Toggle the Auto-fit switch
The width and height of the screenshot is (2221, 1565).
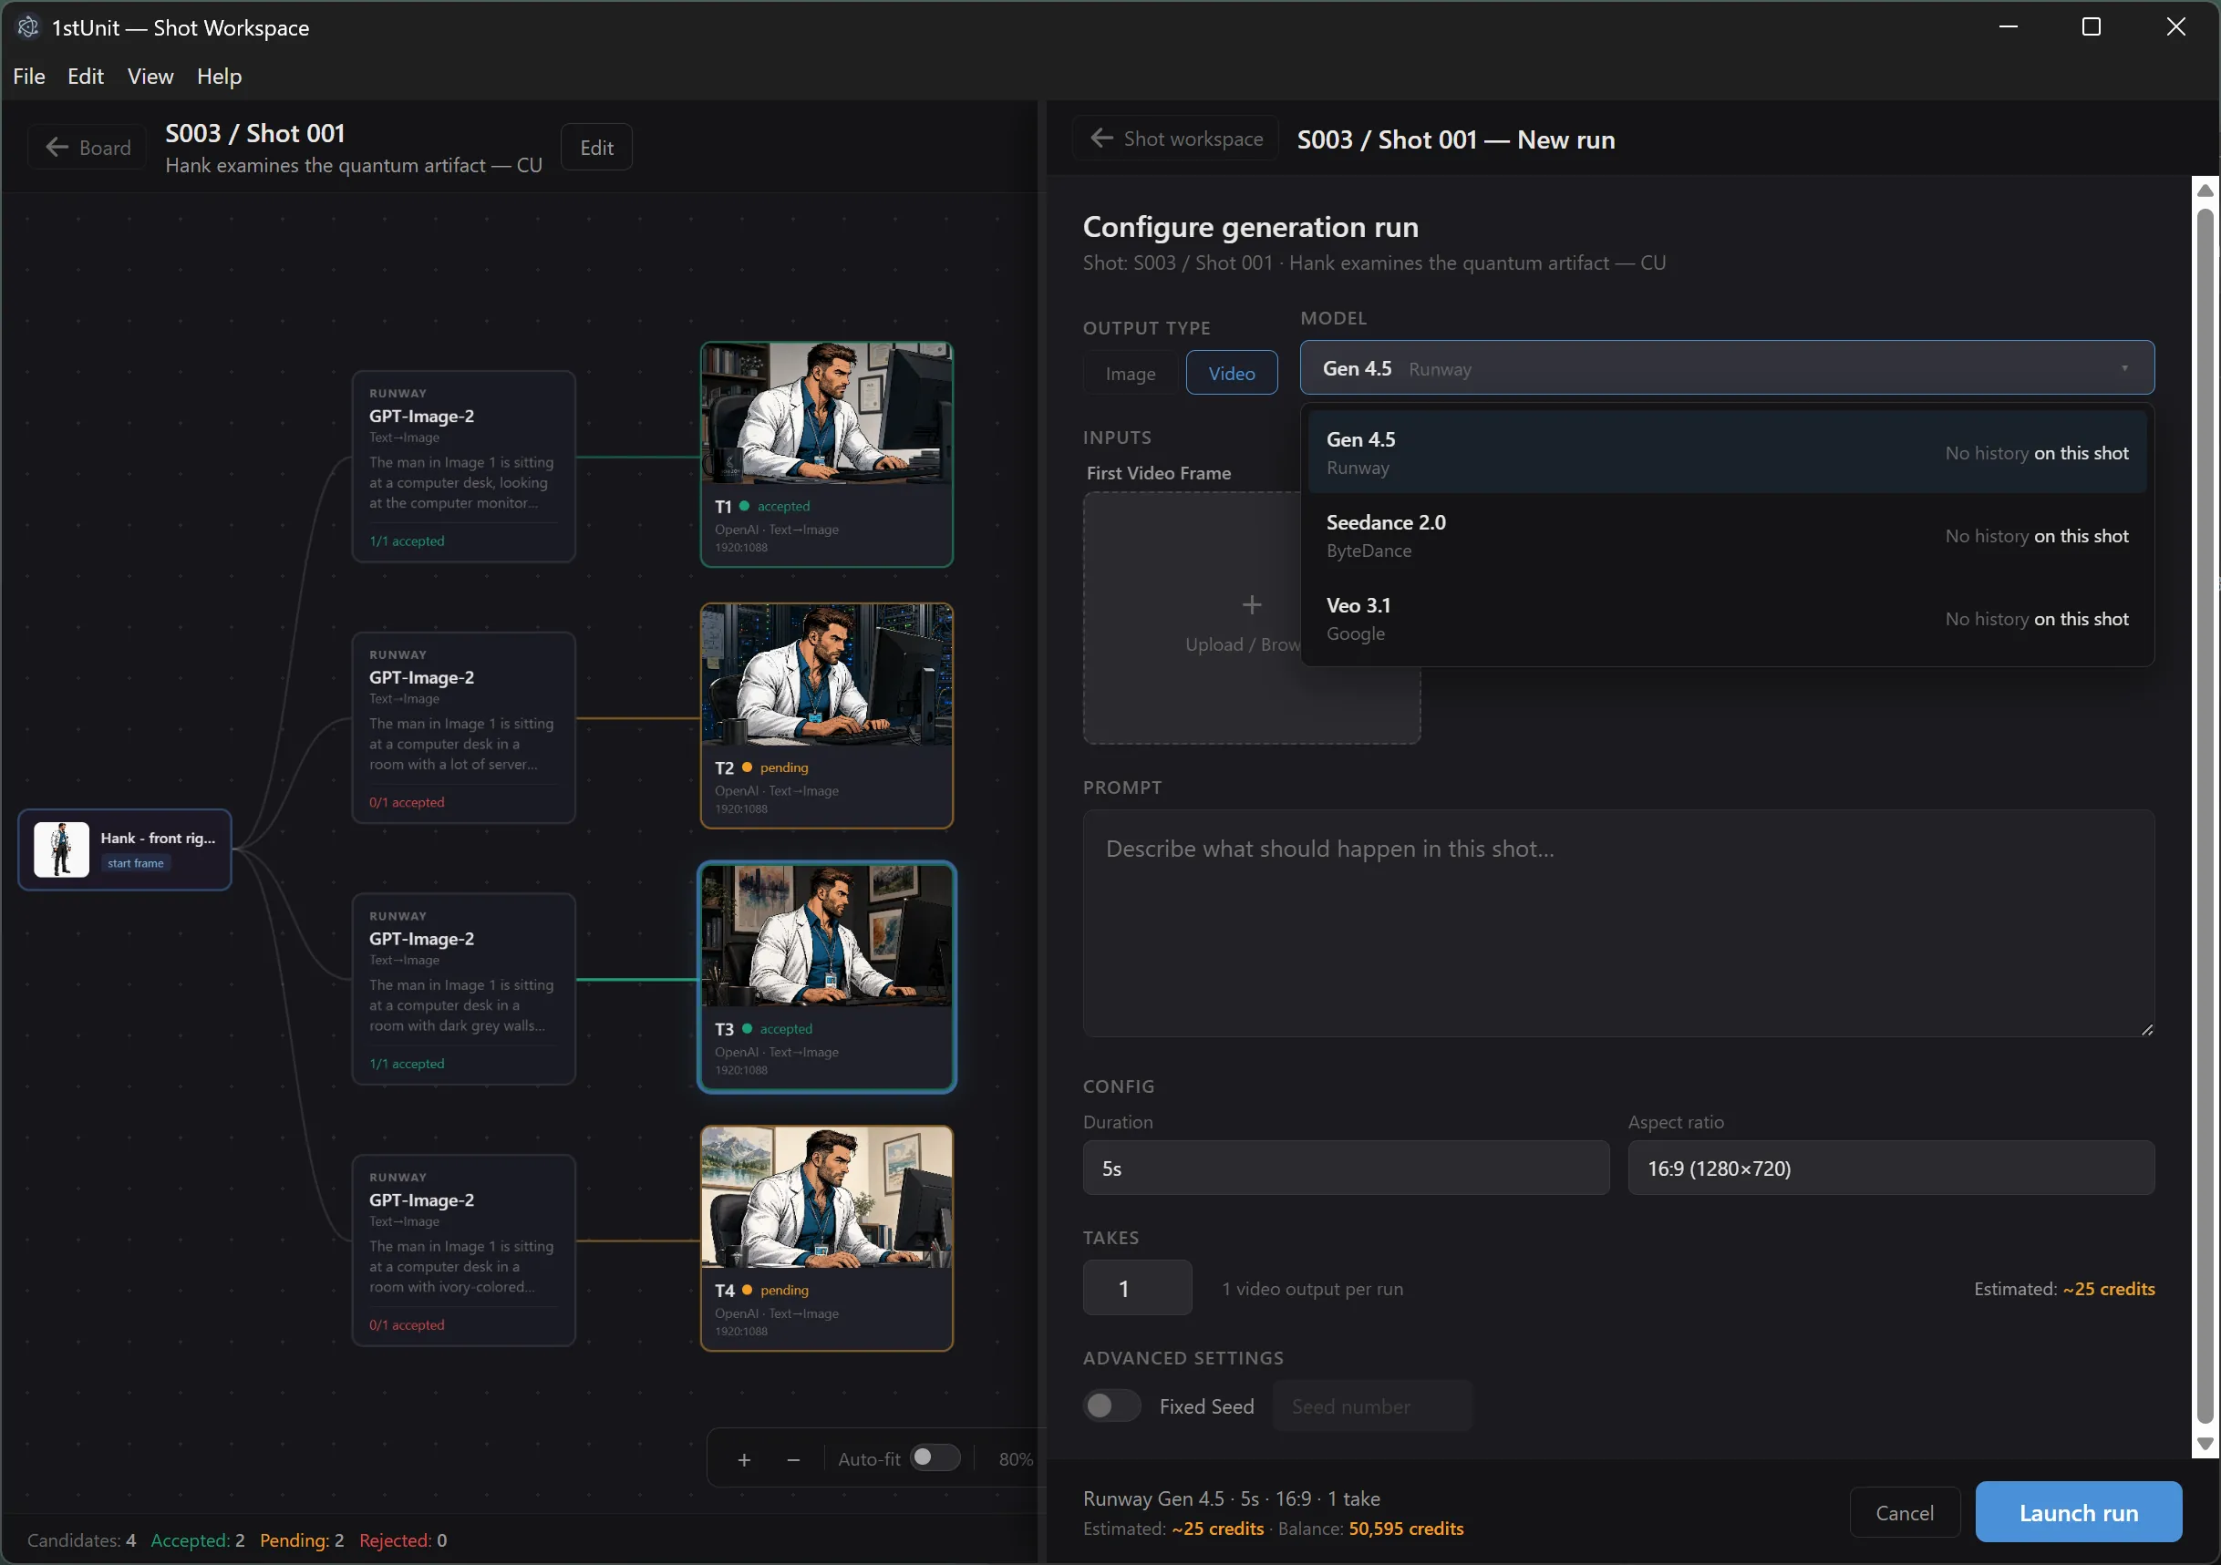[x=935, y=1457]
